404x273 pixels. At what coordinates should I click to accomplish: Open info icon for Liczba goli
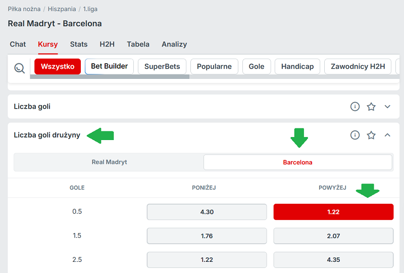click(x=355, y=107)
